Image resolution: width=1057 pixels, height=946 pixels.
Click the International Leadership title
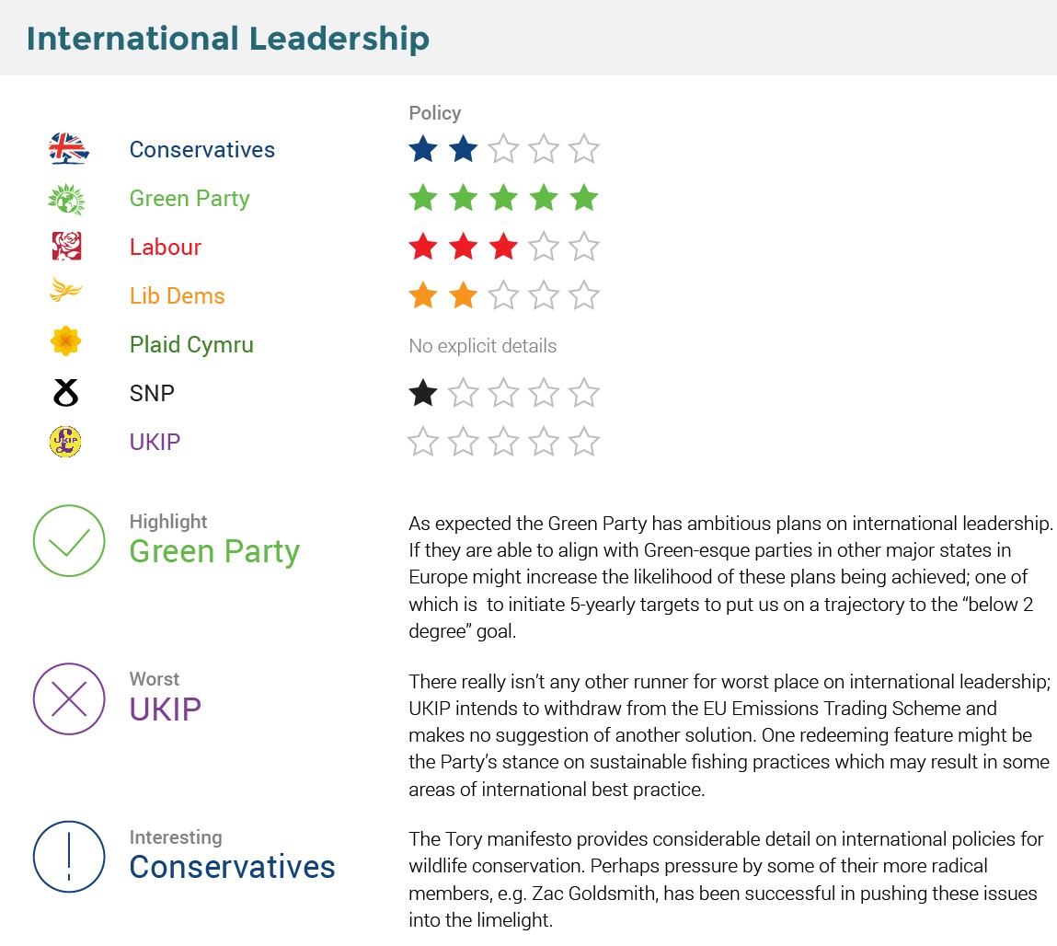pyautogui.click(x=227, y=39)
